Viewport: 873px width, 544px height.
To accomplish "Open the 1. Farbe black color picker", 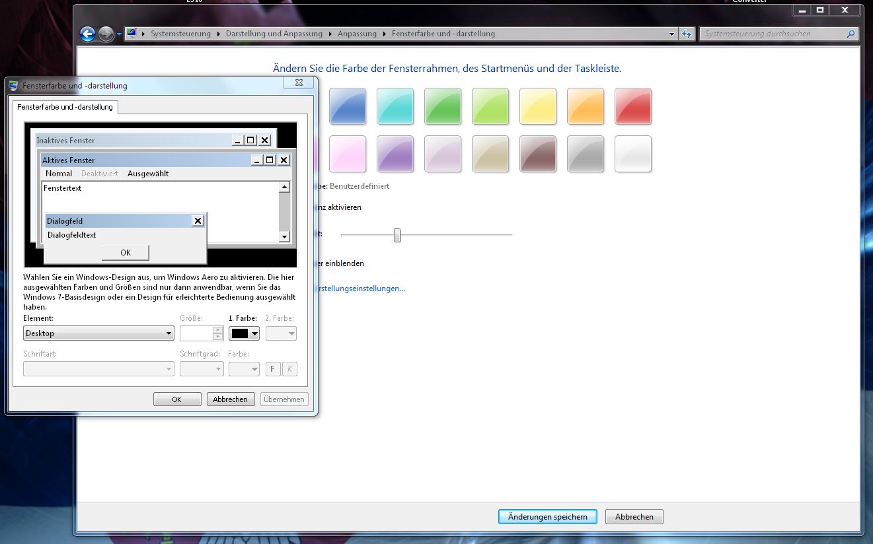I will (244, 333).
